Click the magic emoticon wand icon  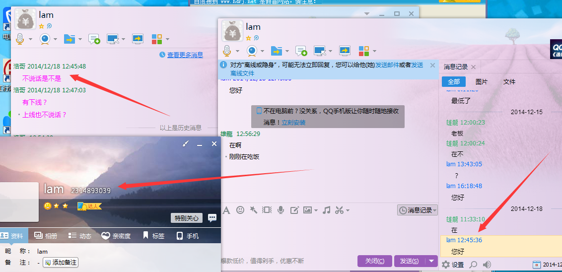pos(254,210)
